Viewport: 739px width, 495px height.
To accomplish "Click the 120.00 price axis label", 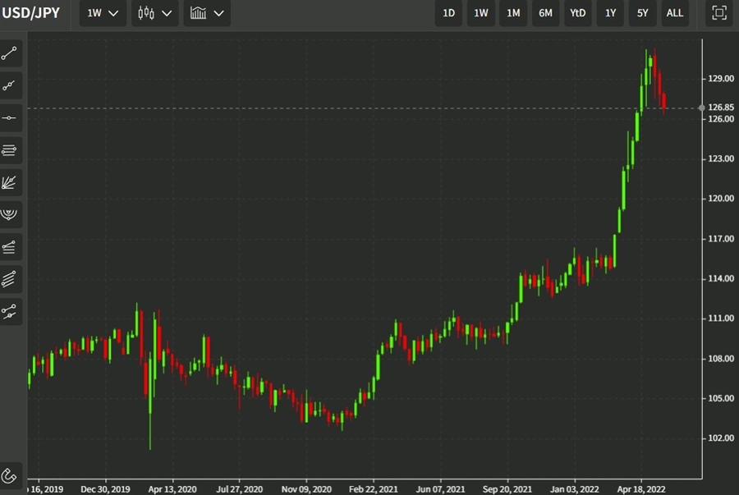I will point(721,199).
